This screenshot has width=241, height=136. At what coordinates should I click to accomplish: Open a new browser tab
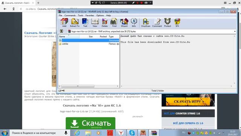pos(38,3)
